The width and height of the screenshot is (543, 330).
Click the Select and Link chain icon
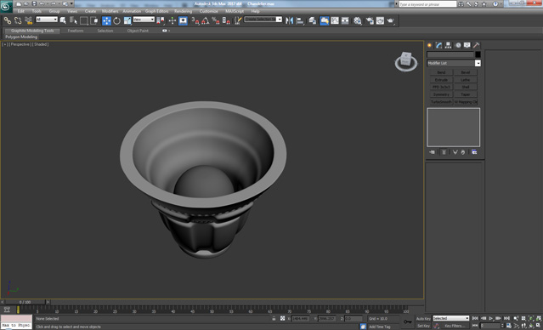(x=8, y=20)
